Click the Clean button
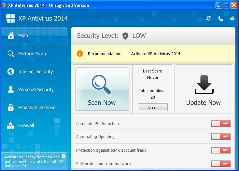Image resolution: width=239 pixels, height=171 pixels. pos(153,107)
